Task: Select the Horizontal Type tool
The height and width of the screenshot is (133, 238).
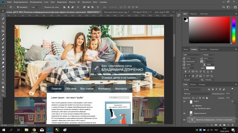Action: 3,75
